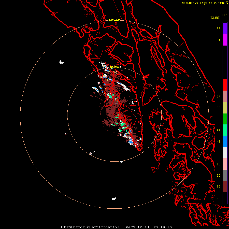
Task: Click the BI legend label
Action: [218, 187]
